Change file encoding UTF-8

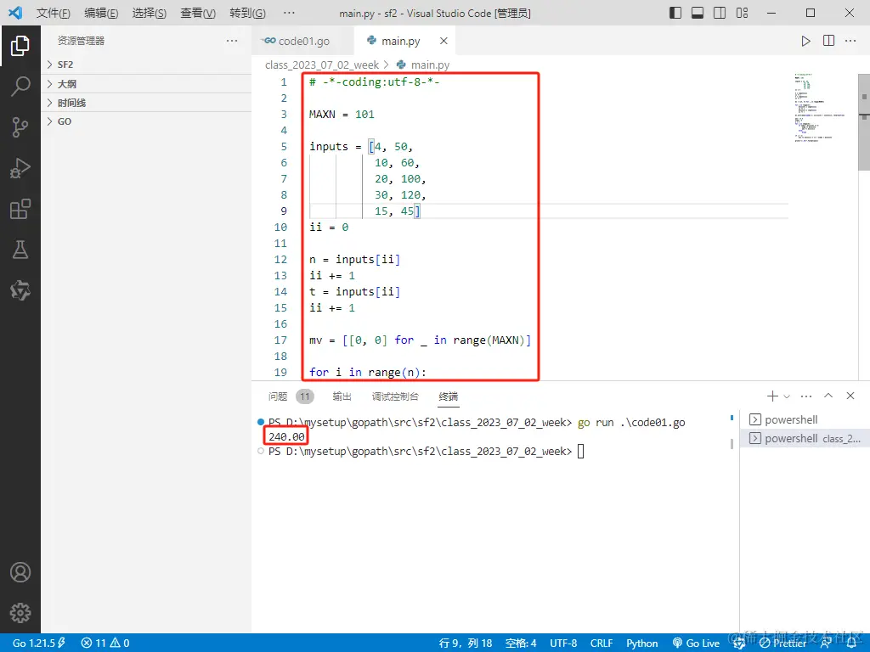click(563, 643)
